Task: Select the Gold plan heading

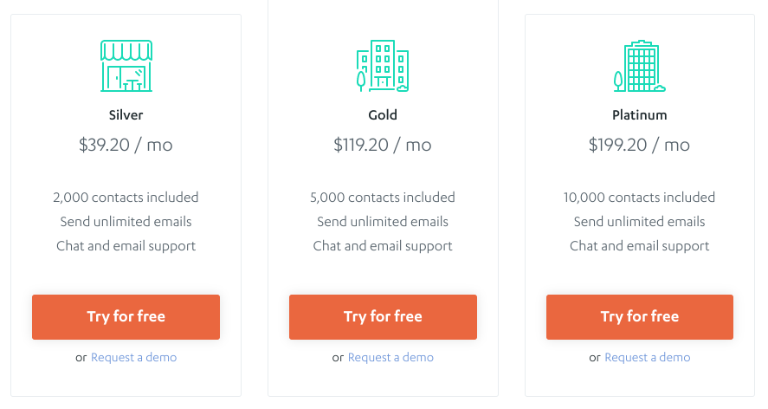Action: 383,115
